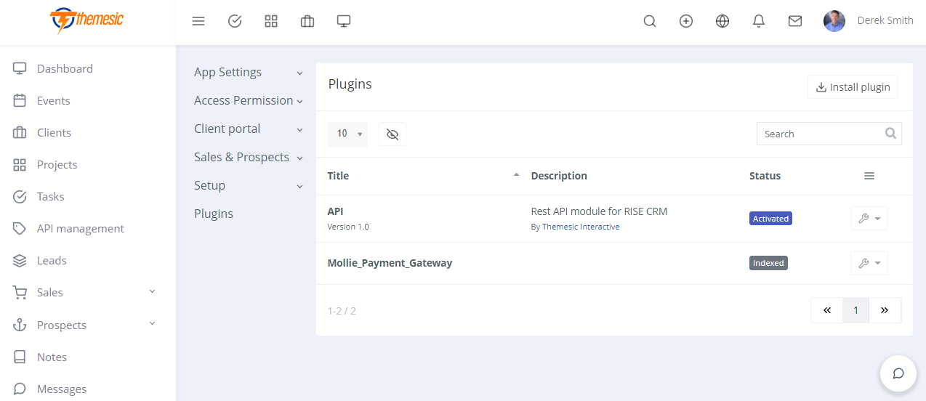This screenshot has width=926, height=401.
Task: Open the plus quick-add icon
Action: [x=686, y=21]
